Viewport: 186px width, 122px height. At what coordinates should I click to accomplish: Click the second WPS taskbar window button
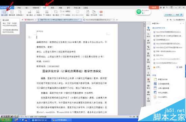coord(62,120)
